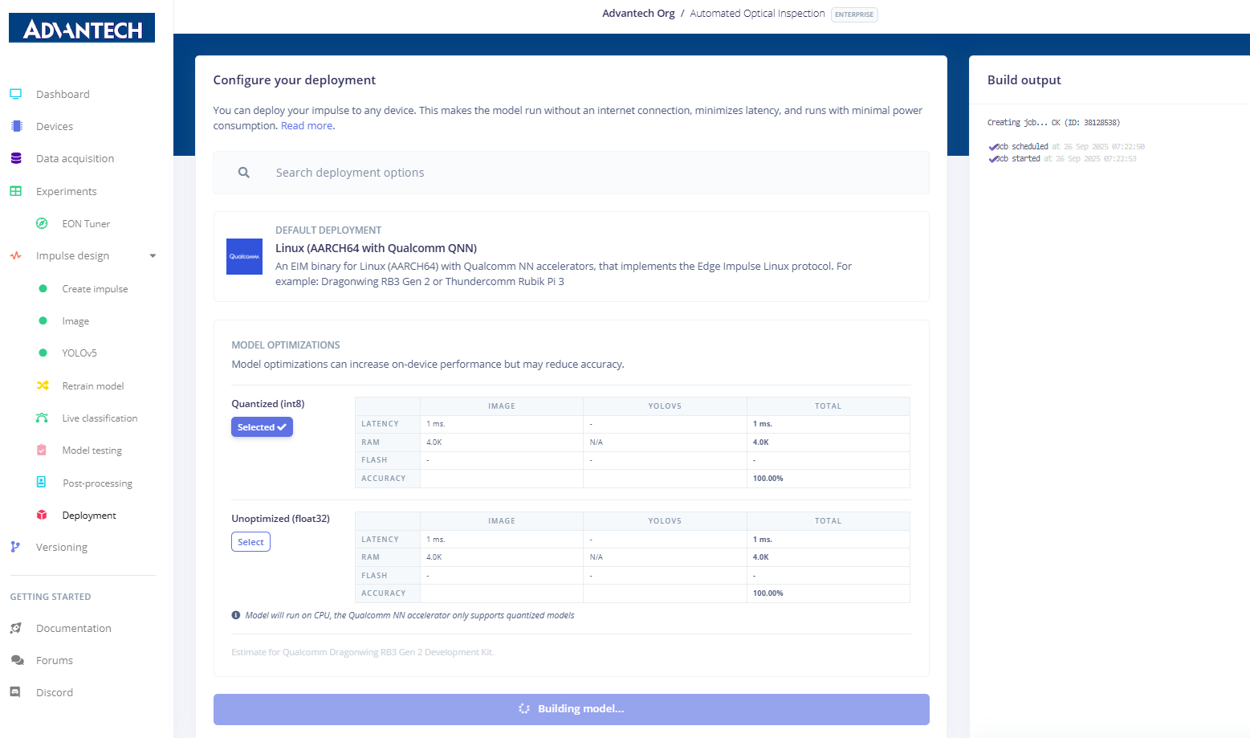
Task: Open Live classification
Action: click(x=100, y=418)
